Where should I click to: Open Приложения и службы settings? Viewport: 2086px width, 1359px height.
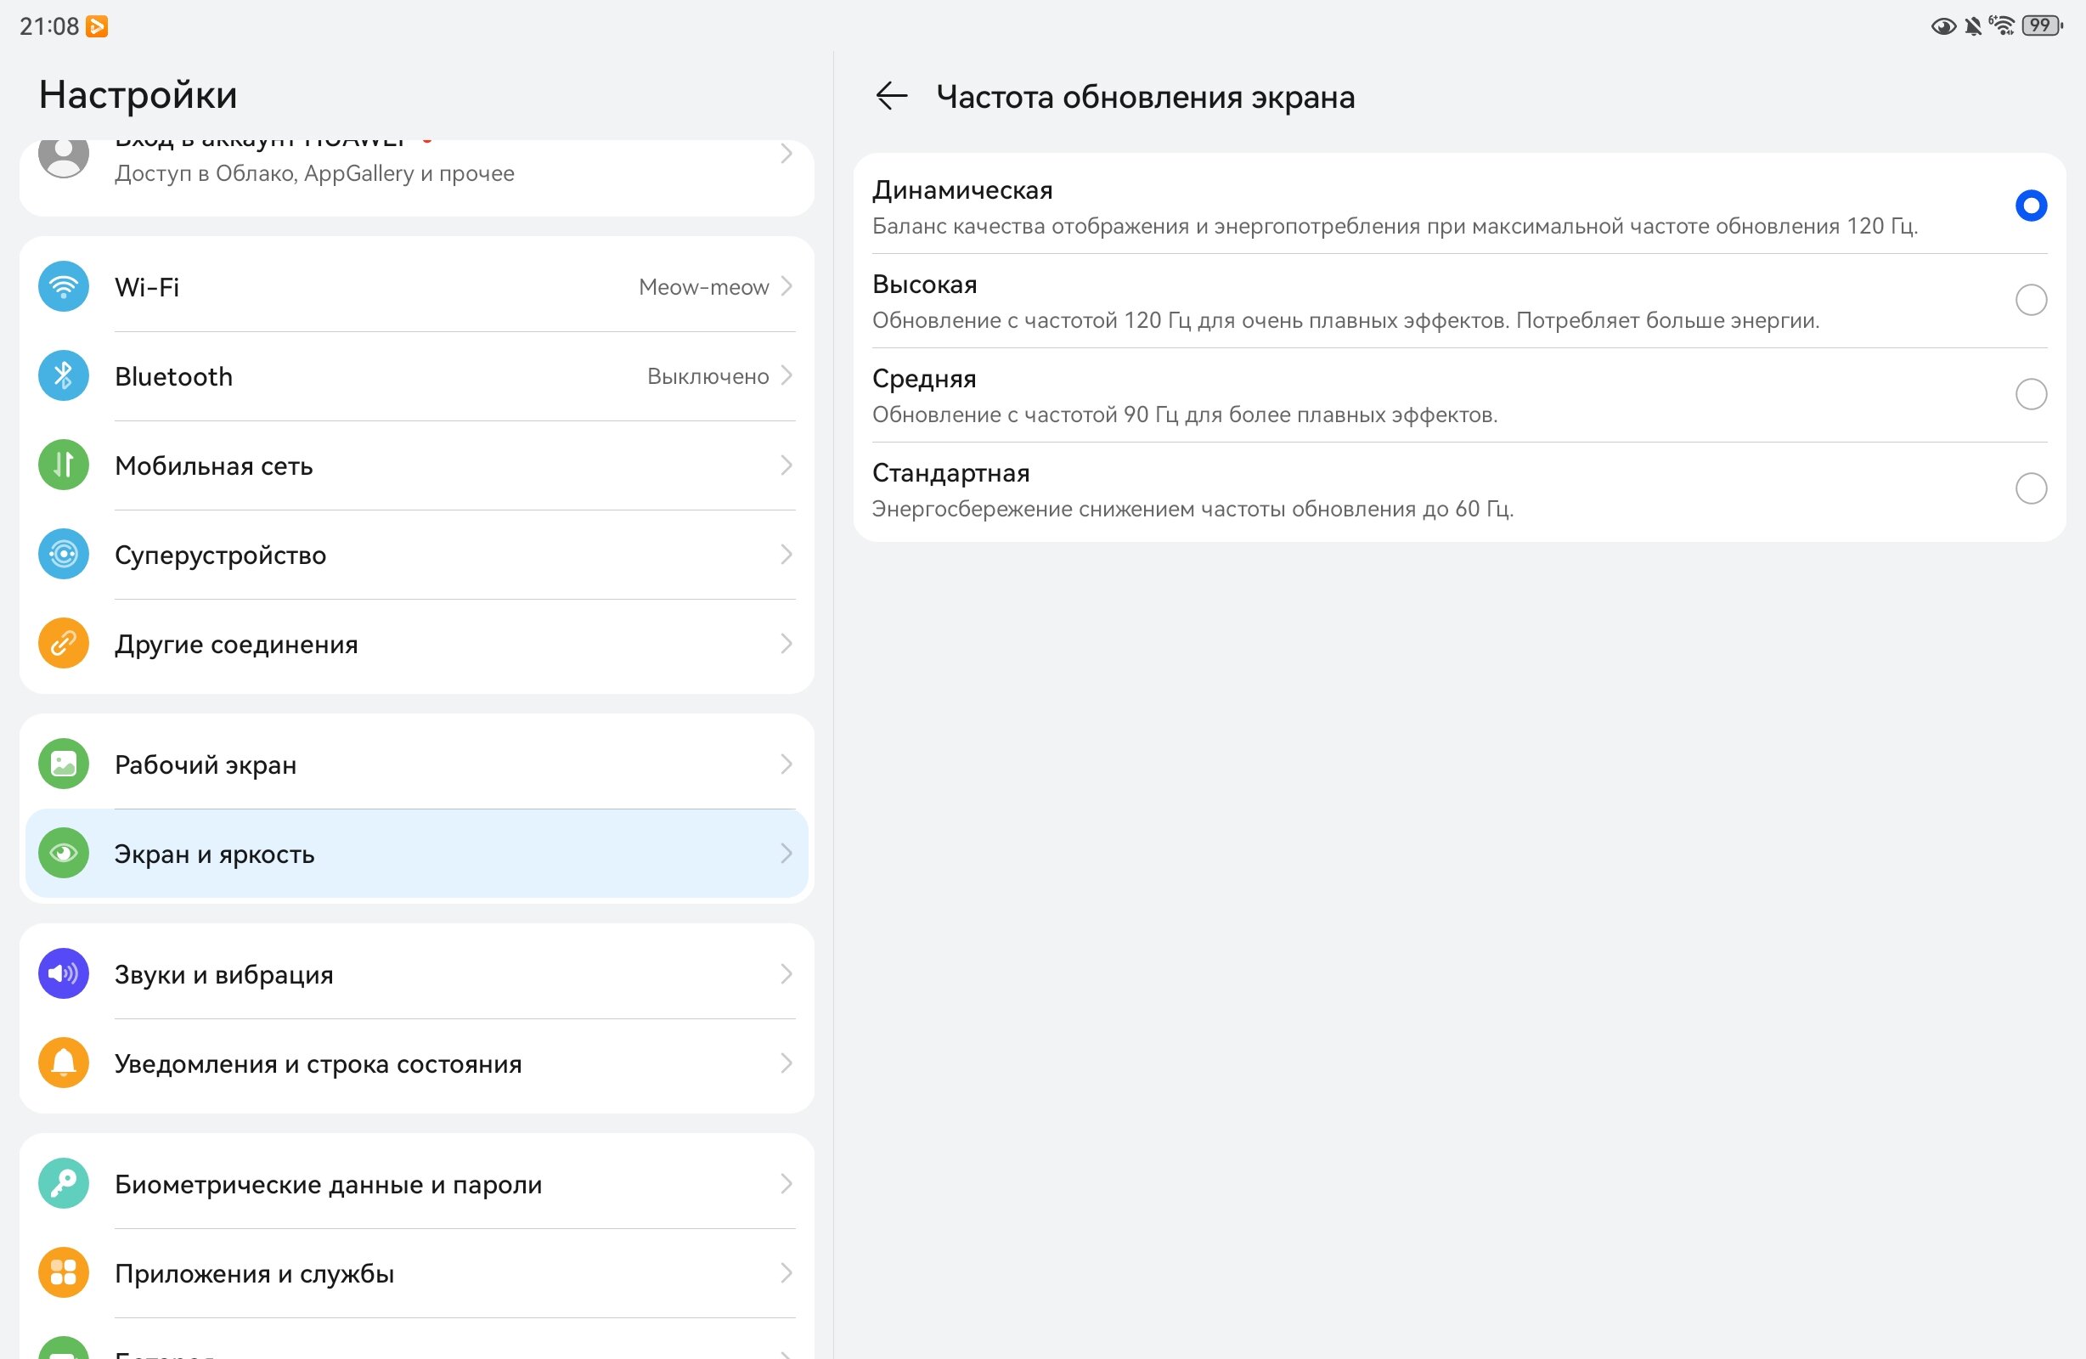click(x=416, y=1274)
